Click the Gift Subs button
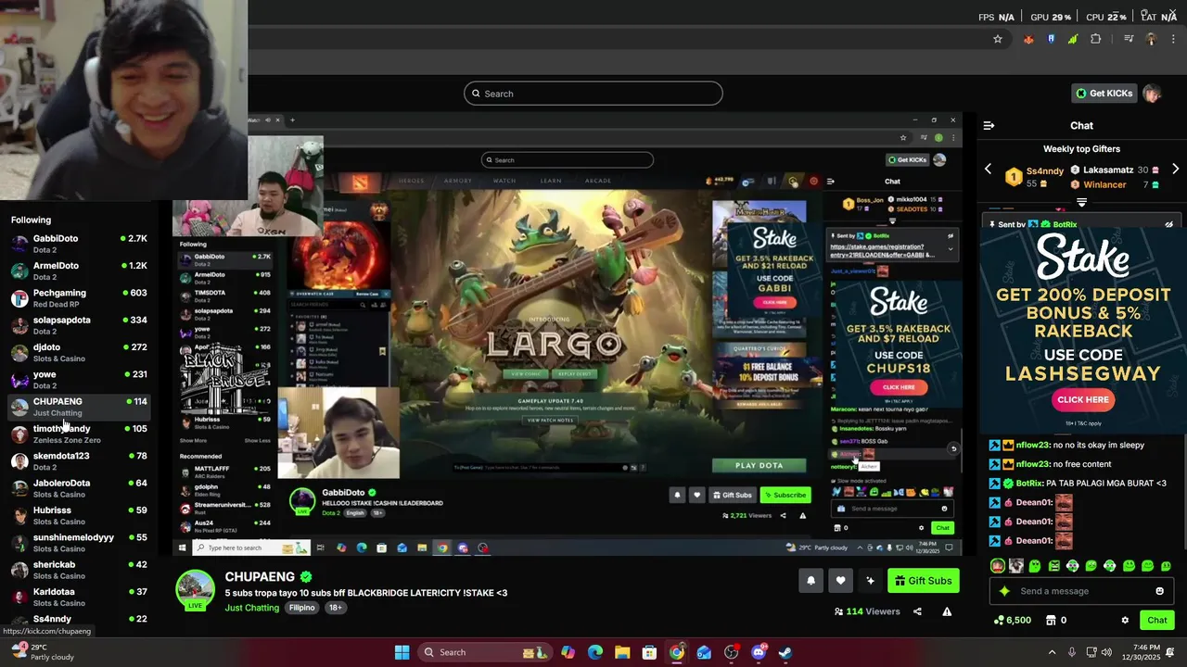1187x667 pixels. 923,581
